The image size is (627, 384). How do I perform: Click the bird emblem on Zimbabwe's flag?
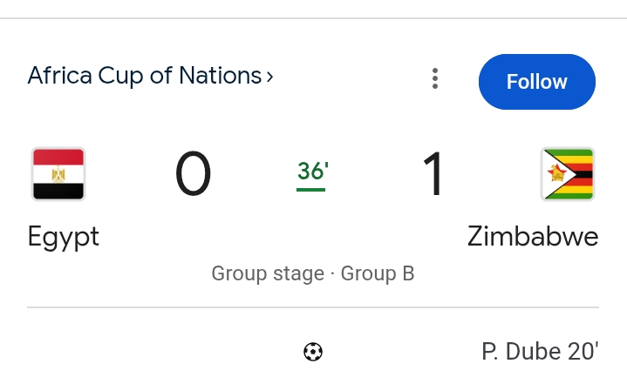(x=555, y=174)
